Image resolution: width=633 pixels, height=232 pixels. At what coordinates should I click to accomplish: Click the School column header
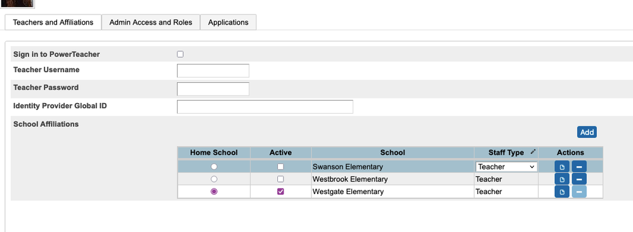click(393, 152)
